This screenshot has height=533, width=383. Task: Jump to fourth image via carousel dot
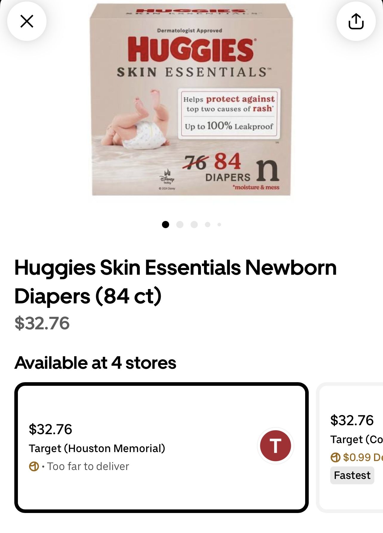pos(208,225)
